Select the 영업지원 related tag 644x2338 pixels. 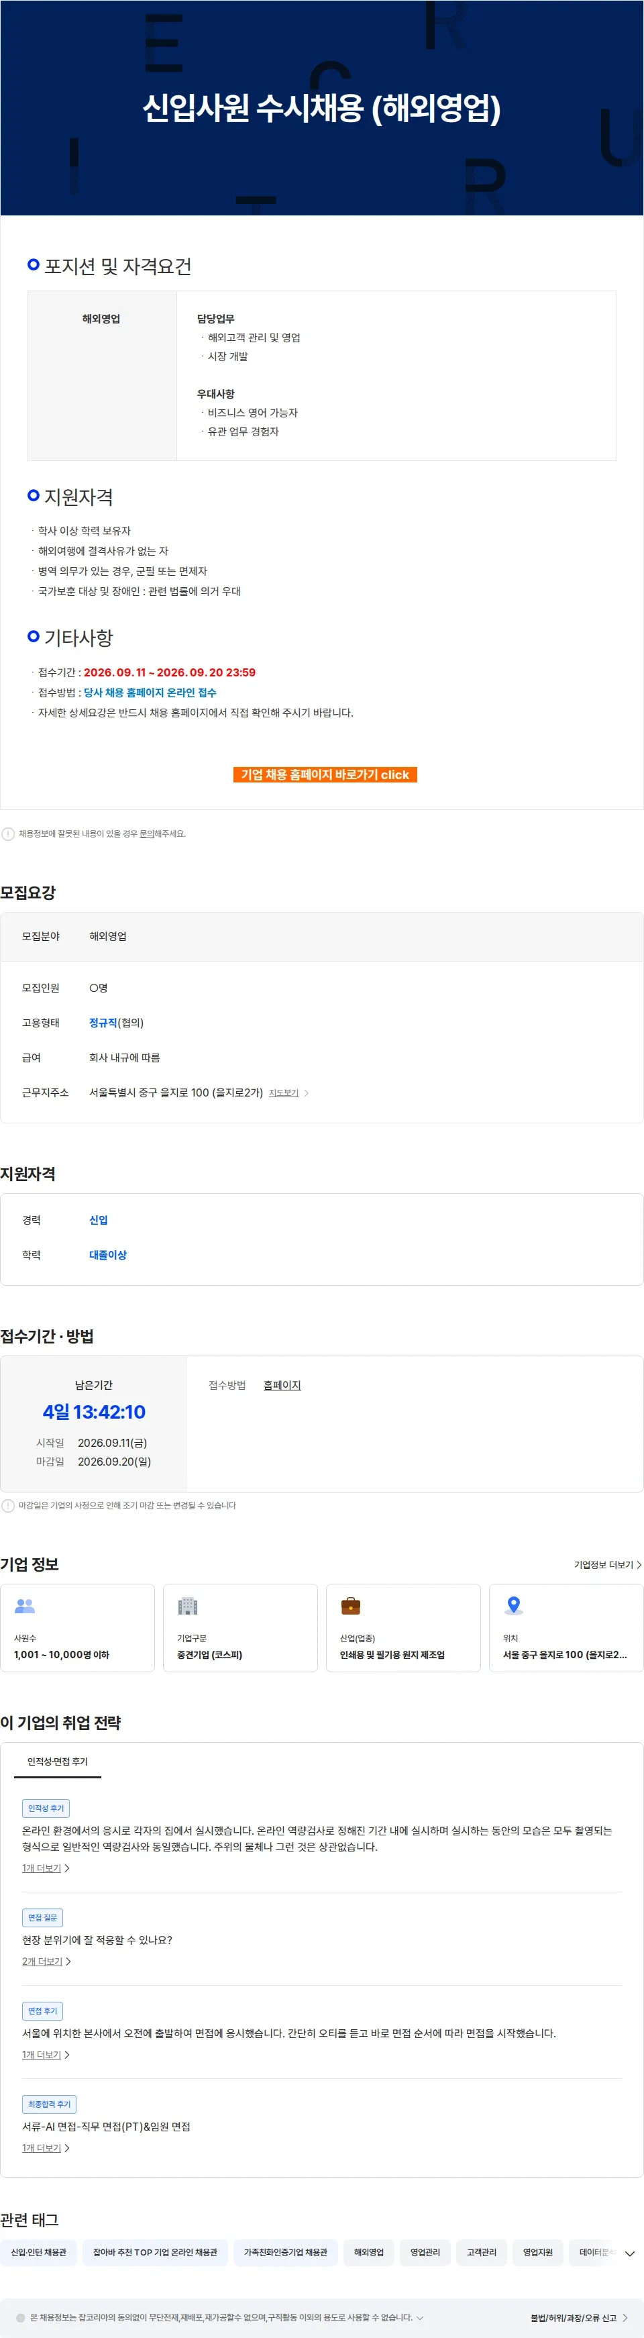[537, 2252]
